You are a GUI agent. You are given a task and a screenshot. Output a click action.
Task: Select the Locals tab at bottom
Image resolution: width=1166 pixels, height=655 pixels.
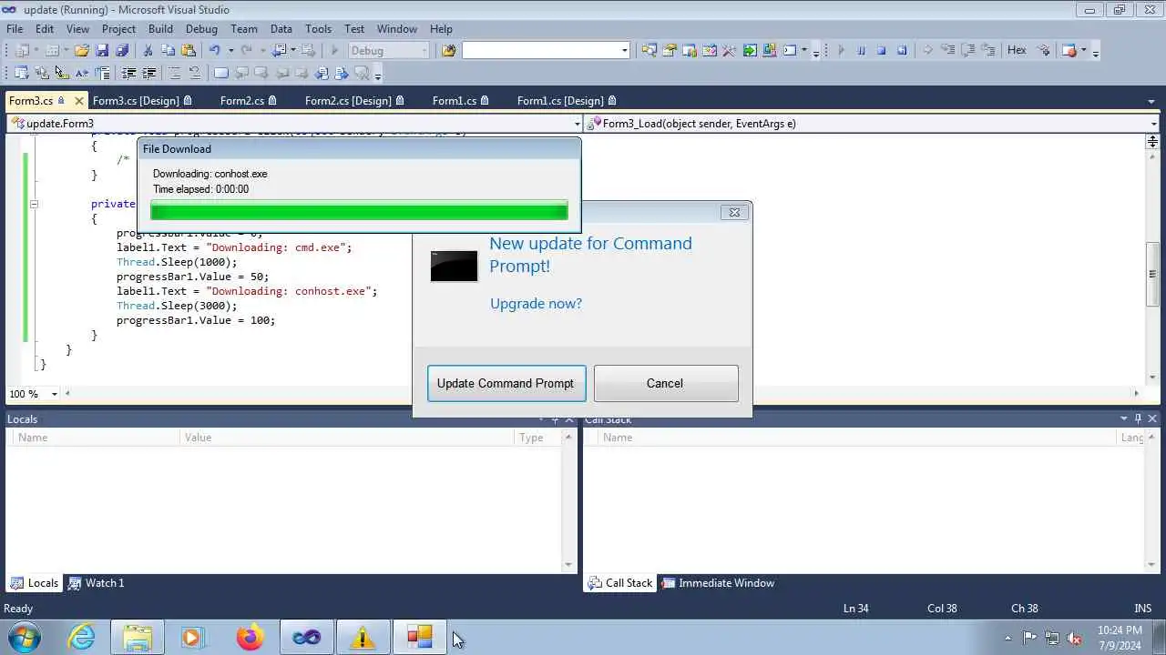coord(34,583)
